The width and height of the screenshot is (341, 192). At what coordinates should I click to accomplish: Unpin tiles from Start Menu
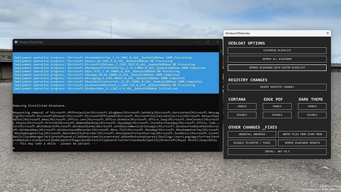pos(302,134)
